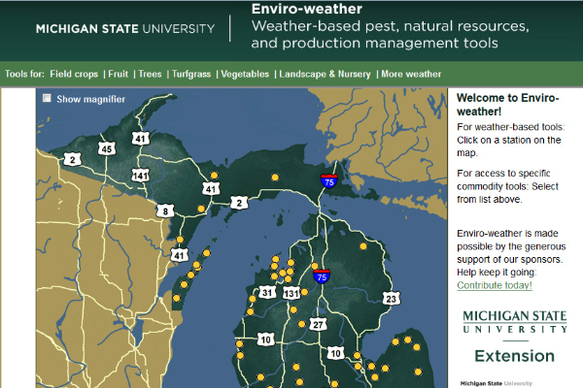This screenshot has width=583, height=388.
Task: Enable the Show magnifier checkbox
Action: pos(46,99)
